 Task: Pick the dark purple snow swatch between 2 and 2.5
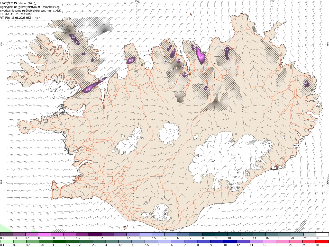[95, 234]
